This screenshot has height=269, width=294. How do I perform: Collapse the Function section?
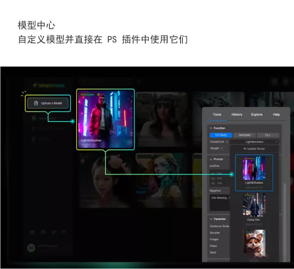[x=211, y=128]
